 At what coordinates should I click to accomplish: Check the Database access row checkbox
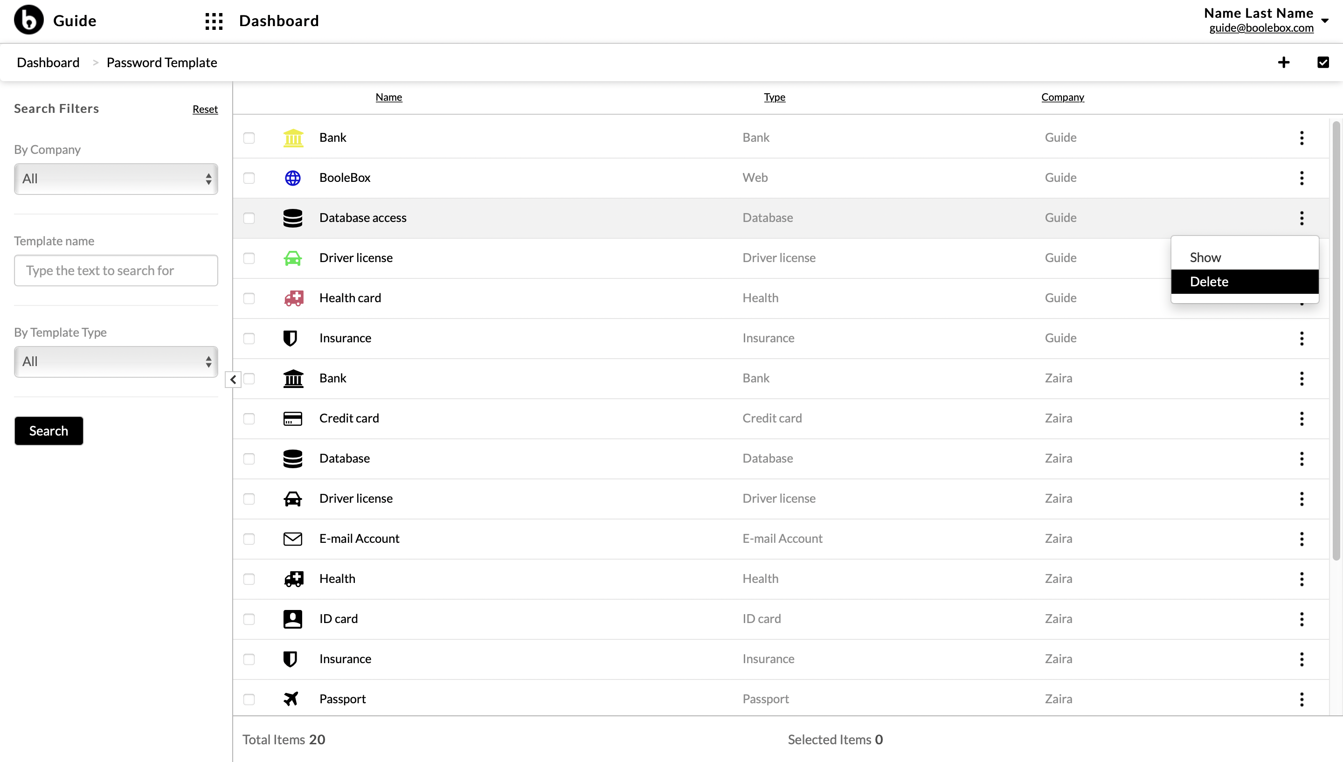[x=249, y=218]
